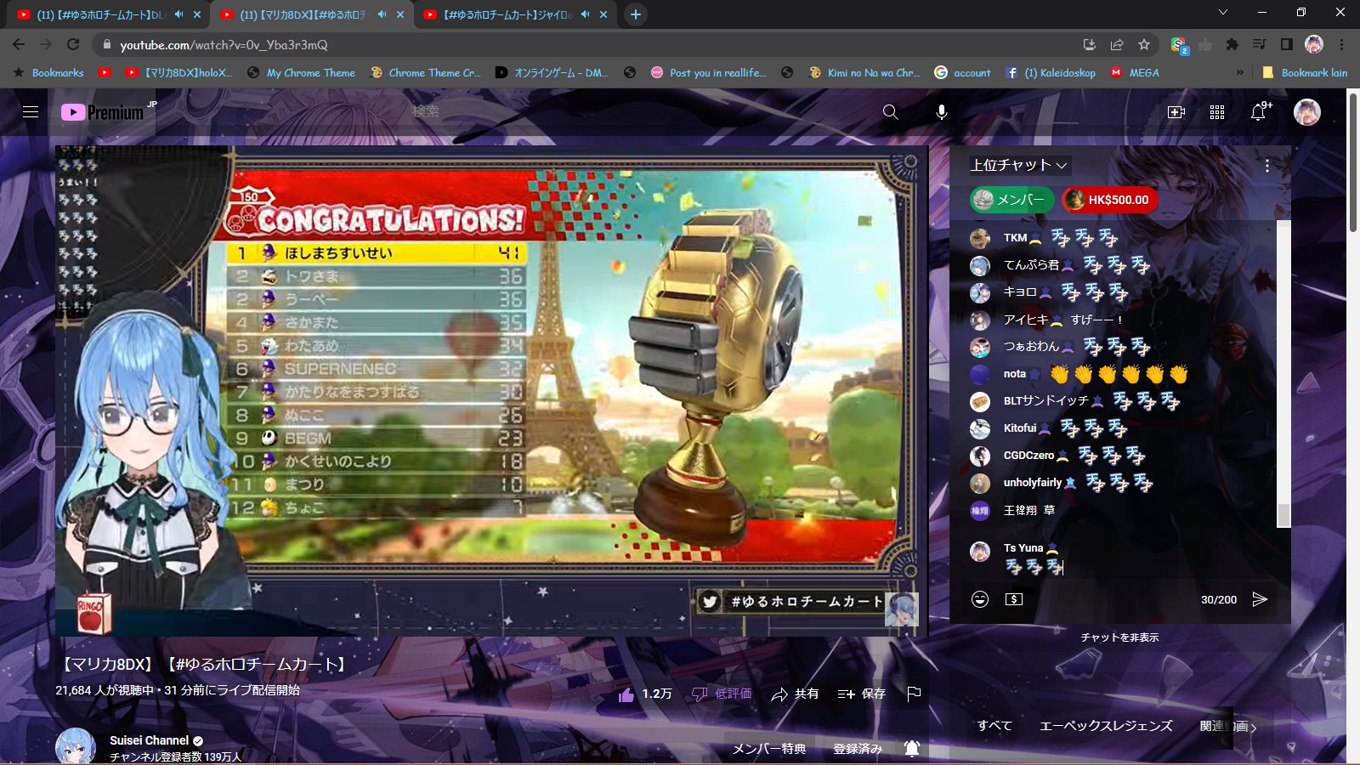Like the video with thumbs up
The image size is (1360, 765).
pyautogui.click(x=626, y=694)
